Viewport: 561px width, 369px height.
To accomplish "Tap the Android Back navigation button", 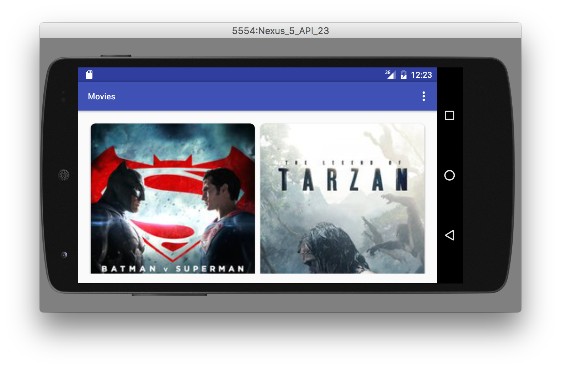I will point(449,235).
